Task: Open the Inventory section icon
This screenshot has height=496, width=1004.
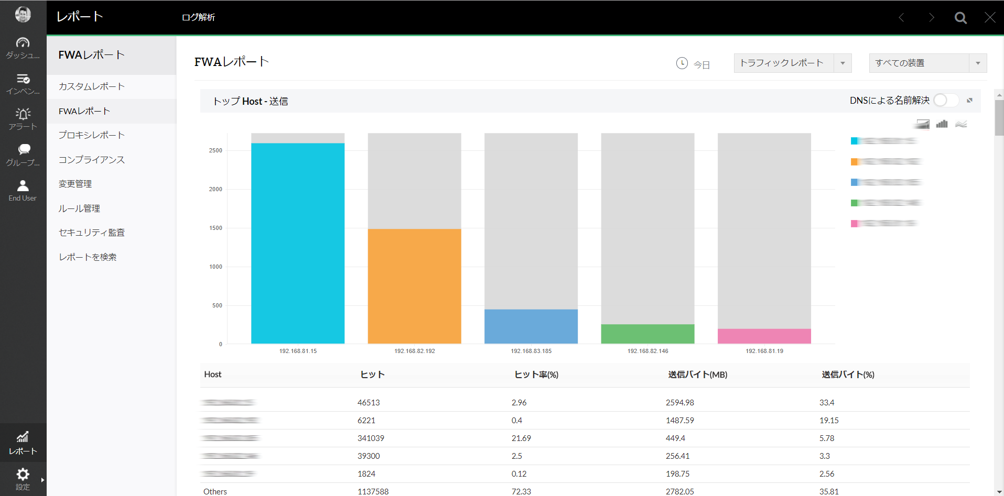Action: tap(23, 84)
